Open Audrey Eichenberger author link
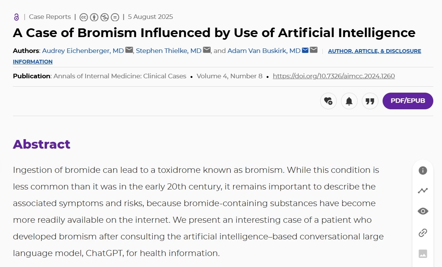The height and width of the screenshot is (267, 442). (x=83, y=51)
